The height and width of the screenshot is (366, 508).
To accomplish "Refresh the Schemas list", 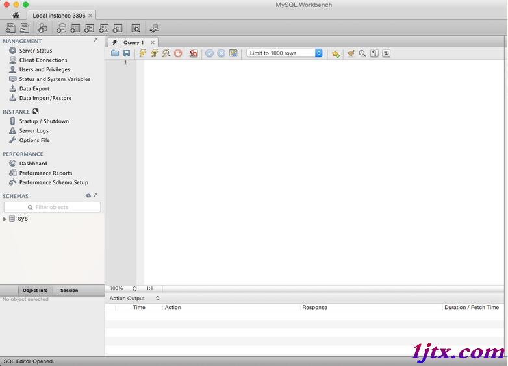I will point(88,195).
